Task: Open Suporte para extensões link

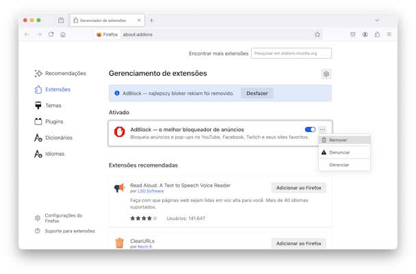Action: [65, 231]
